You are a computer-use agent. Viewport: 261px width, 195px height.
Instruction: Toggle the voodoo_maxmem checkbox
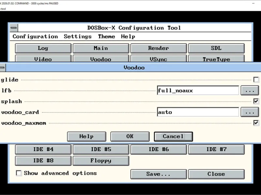[x=256, y=123]
